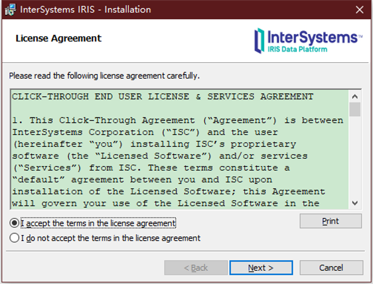Select "I accept the terms" radio button
Viewport: 373px width, 284px height.
pos(14,223)
